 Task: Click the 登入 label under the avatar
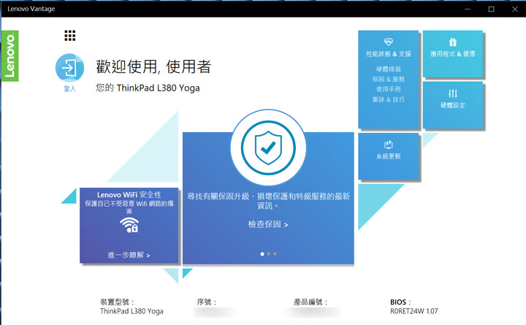tap(69, 89)
